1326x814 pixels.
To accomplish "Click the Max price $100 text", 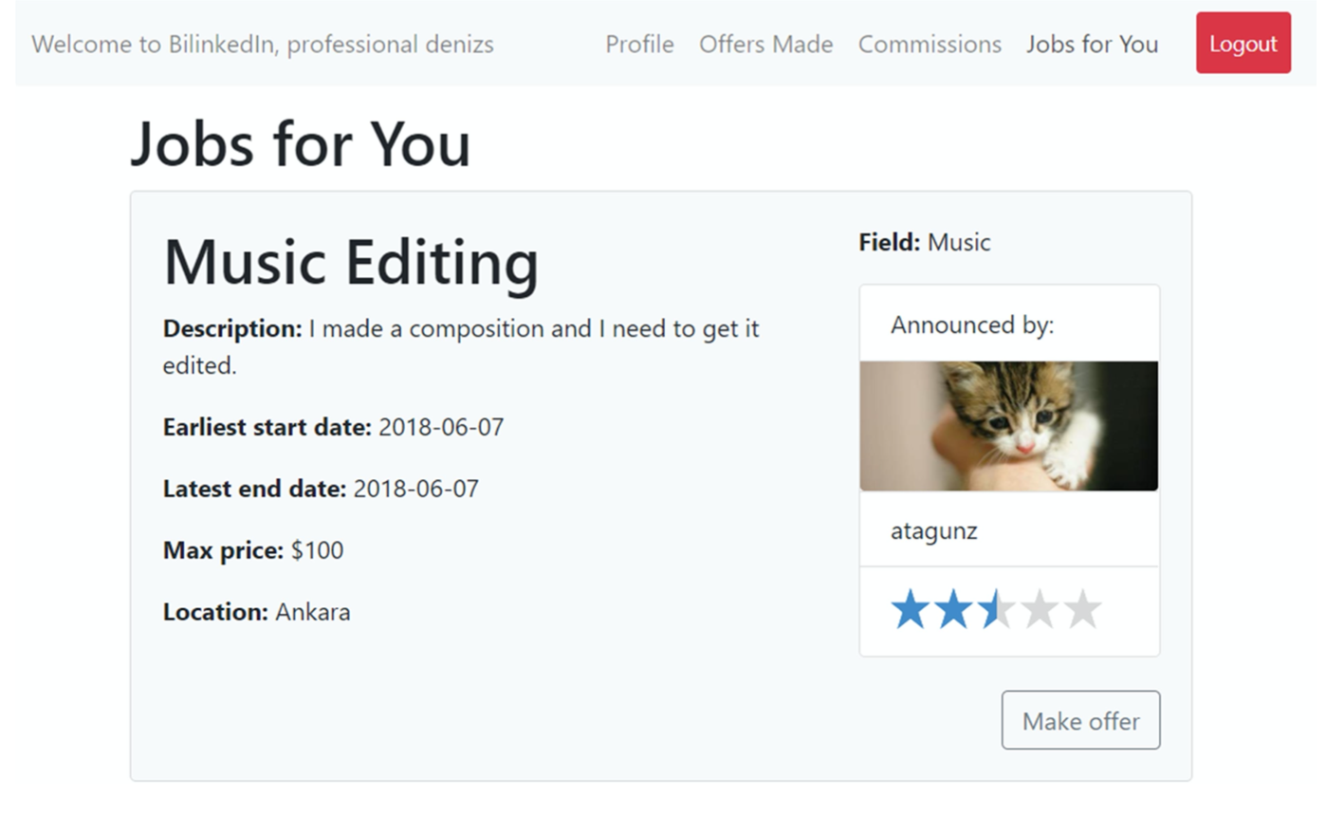I will [253, 550].
